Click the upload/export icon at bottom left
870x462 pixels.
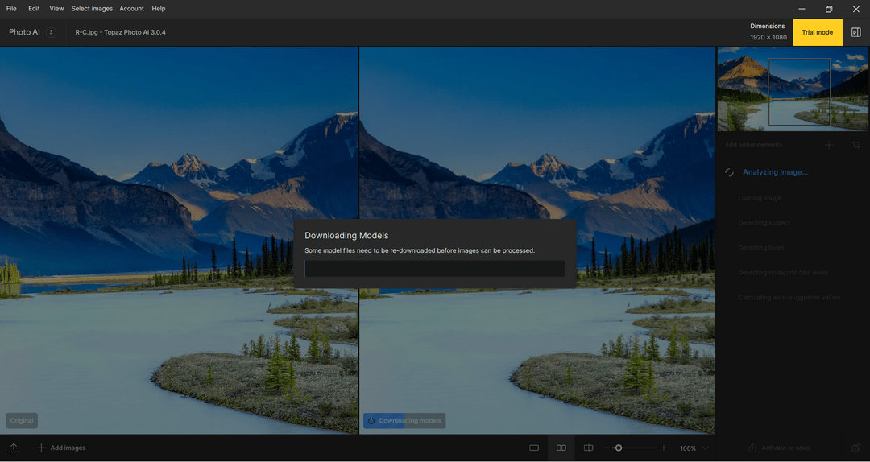tap(14, 448)
